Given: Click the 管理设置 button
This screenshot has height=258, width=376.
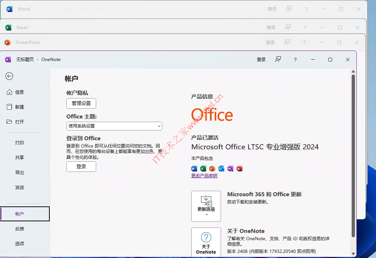Looking at the screenshot, I should pos(81,104).
